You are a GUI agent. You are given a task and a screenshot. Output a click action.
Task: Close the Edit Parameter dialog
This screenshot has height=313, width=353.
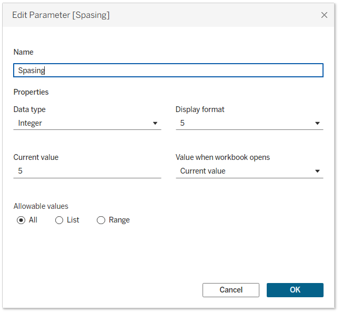click(x=324, y=15)
